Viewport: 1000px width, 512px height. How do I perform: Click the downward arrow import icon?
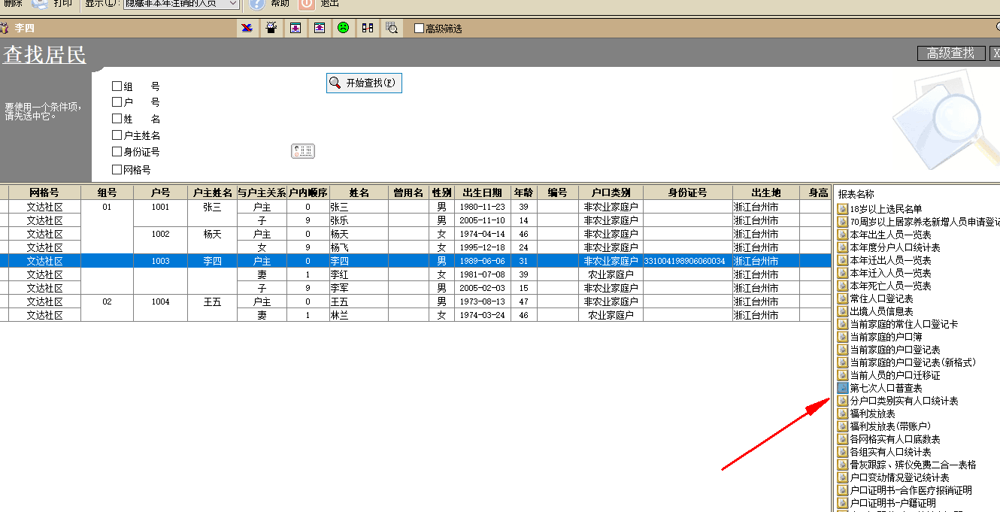pyautogui.click(x=295, y=28)
